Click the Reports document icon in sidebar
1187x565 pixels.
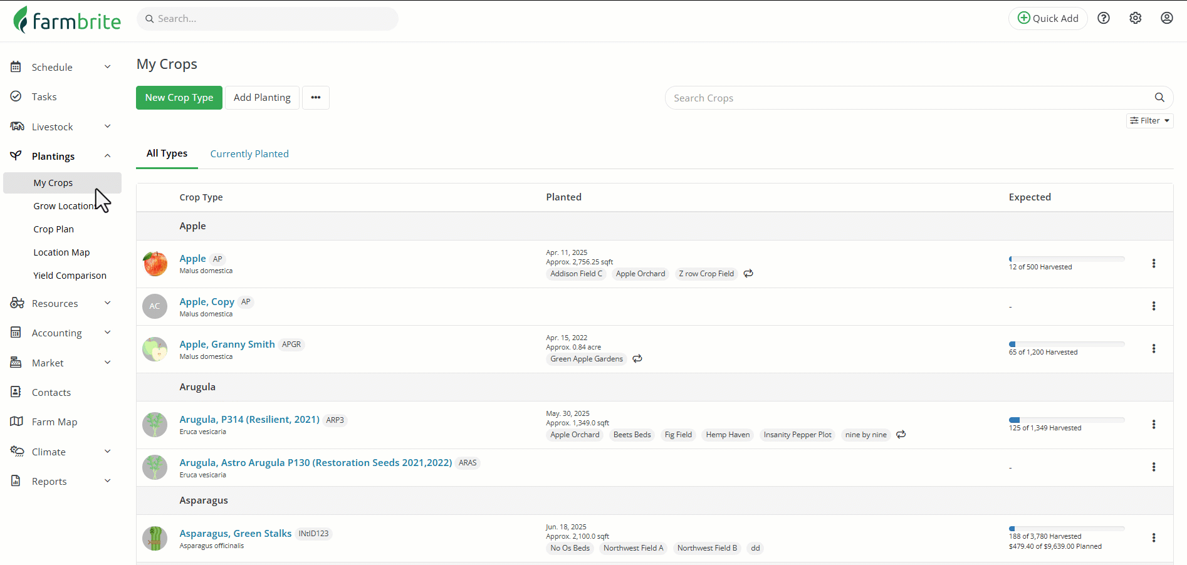point(16,481)
